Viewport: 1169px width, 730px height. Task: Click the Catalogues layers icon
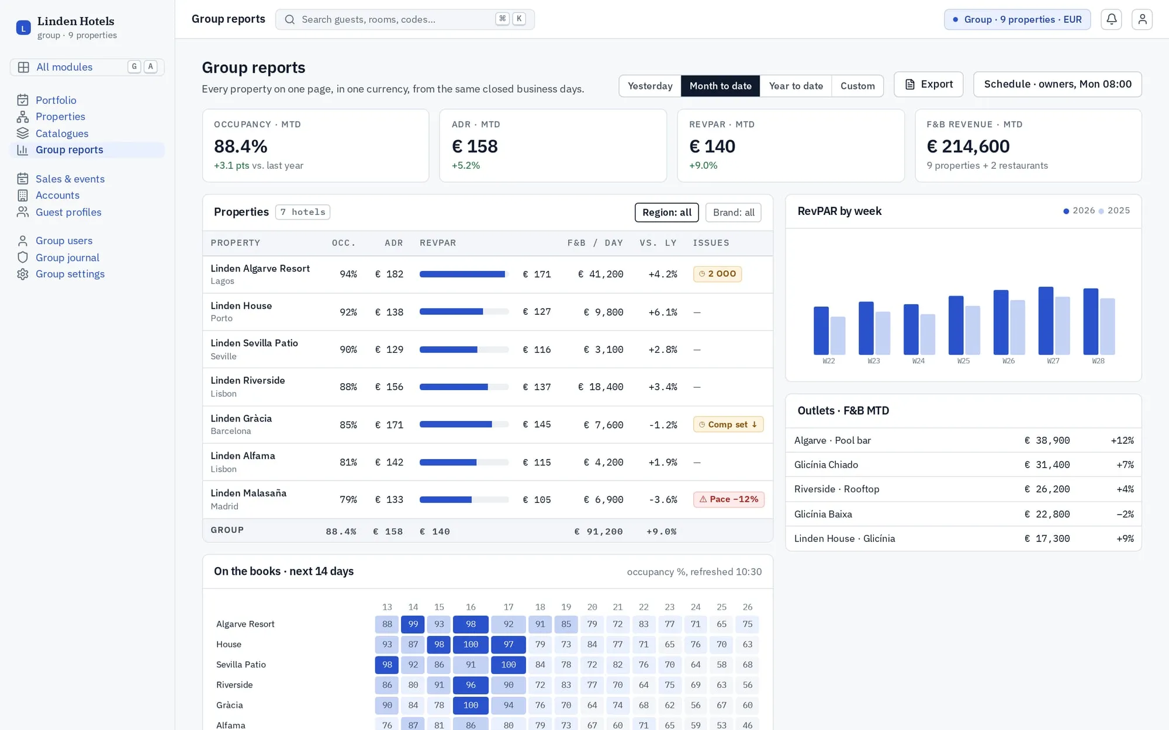click(x=23, y=133)
